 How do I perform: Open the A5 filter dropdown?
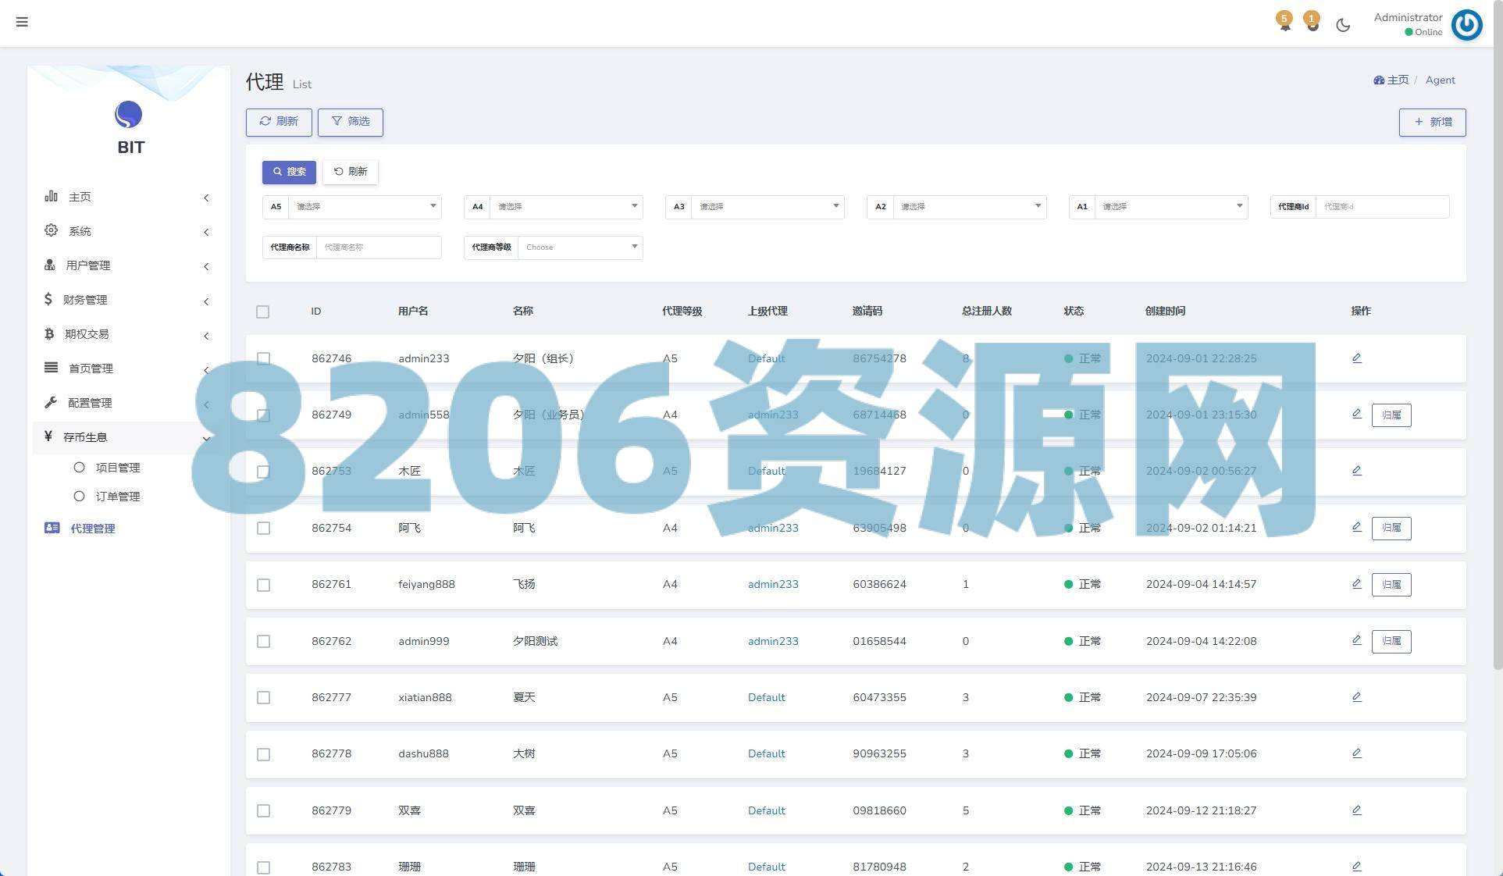pyautogui.click(x=364, y=207)
